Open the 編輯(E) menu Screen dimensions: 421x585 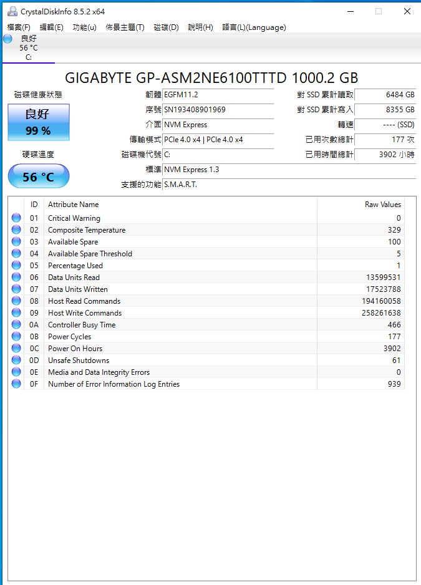pyautogui.click(x=52, y=27)
